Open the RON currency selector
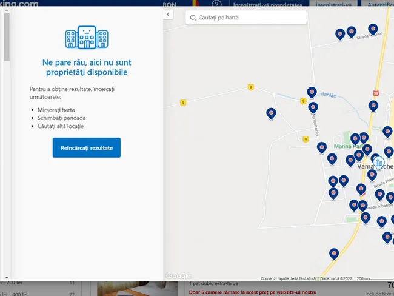 pyautogui.click(x=170, y=4)
